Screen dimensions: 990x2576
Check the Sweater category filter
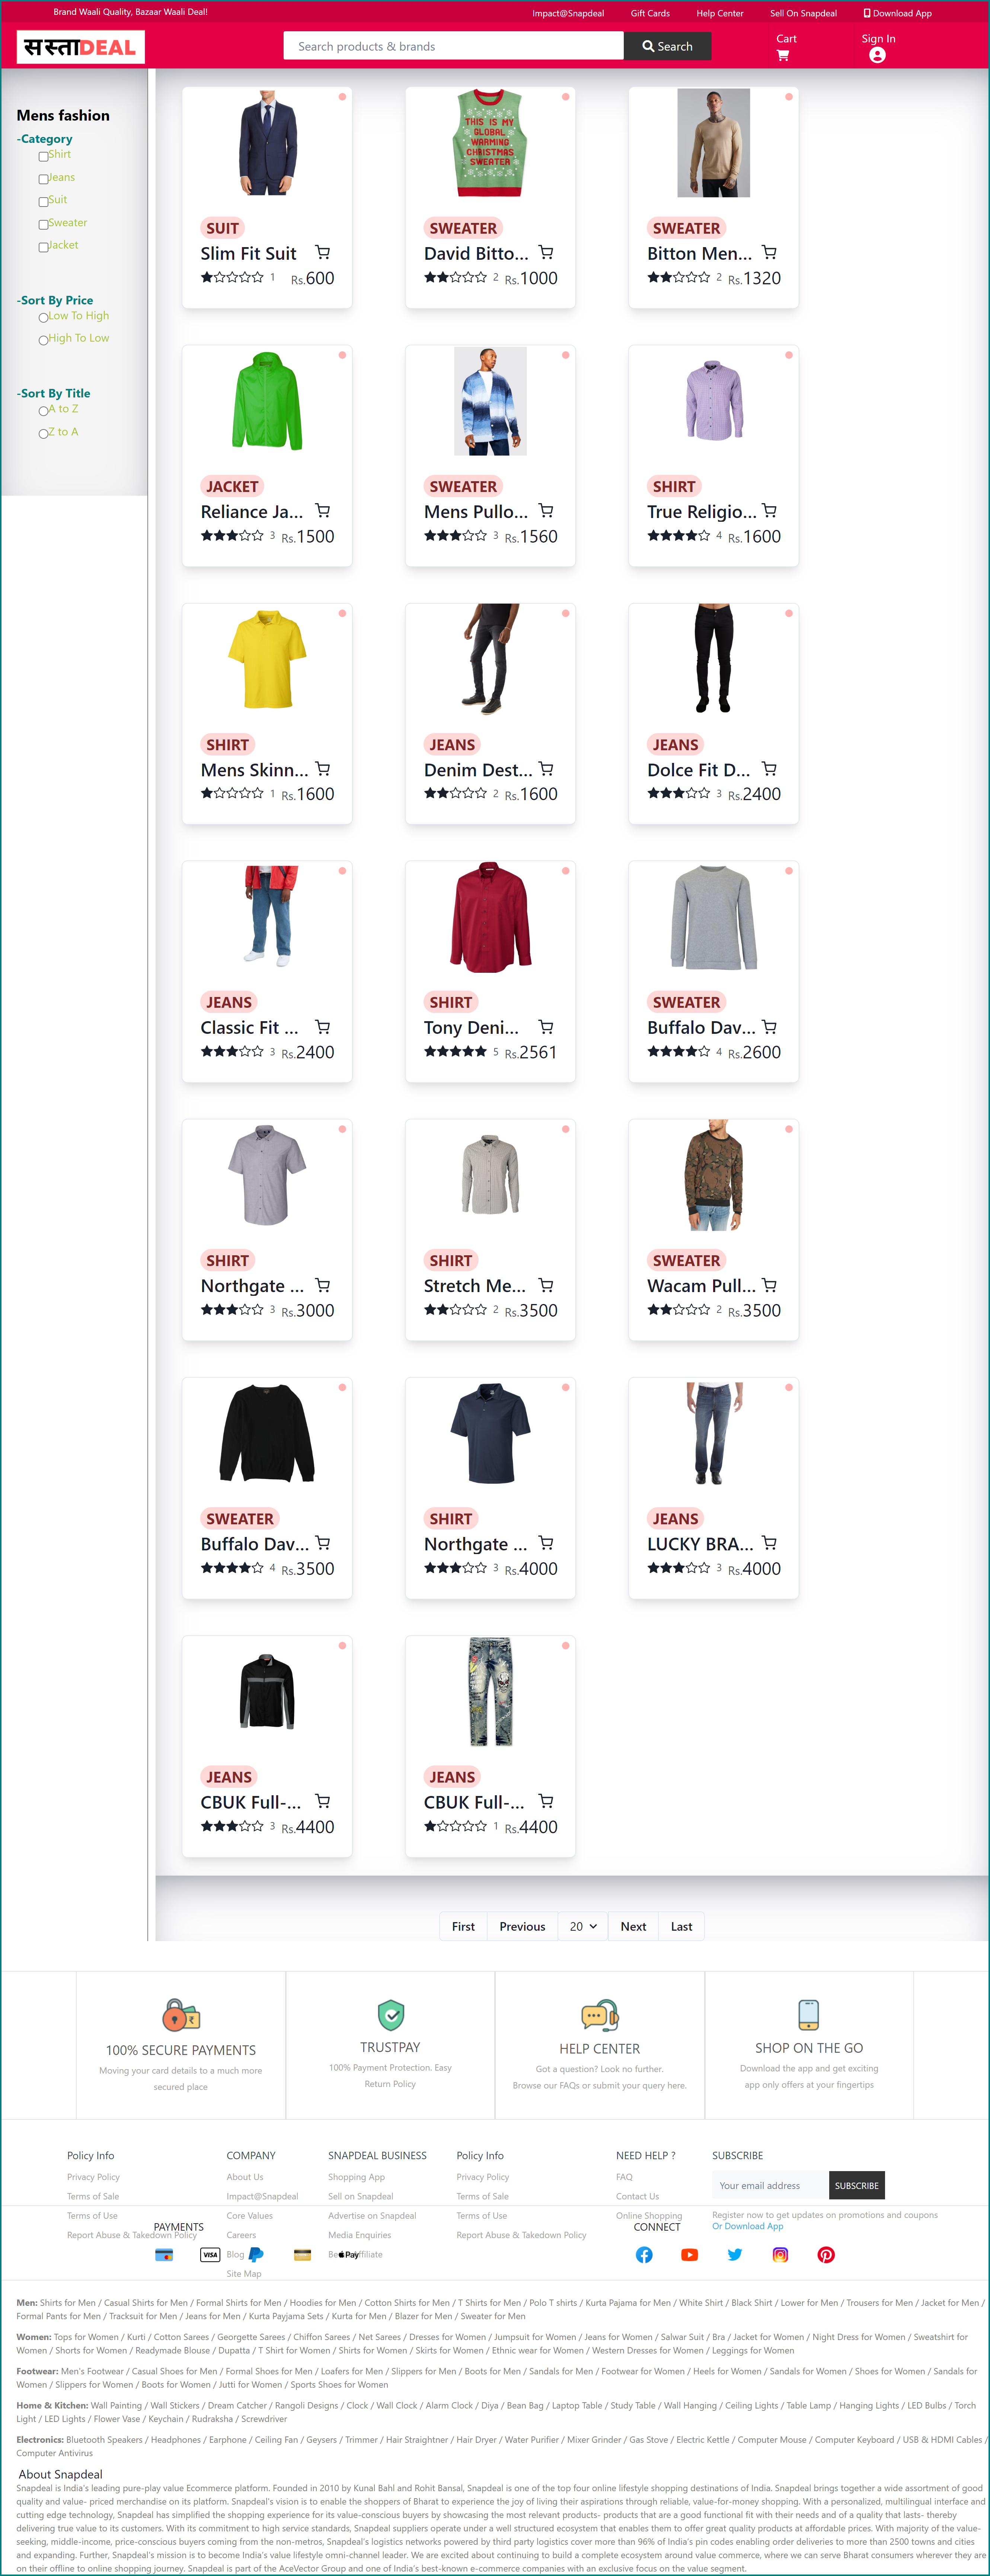[43, 225]
